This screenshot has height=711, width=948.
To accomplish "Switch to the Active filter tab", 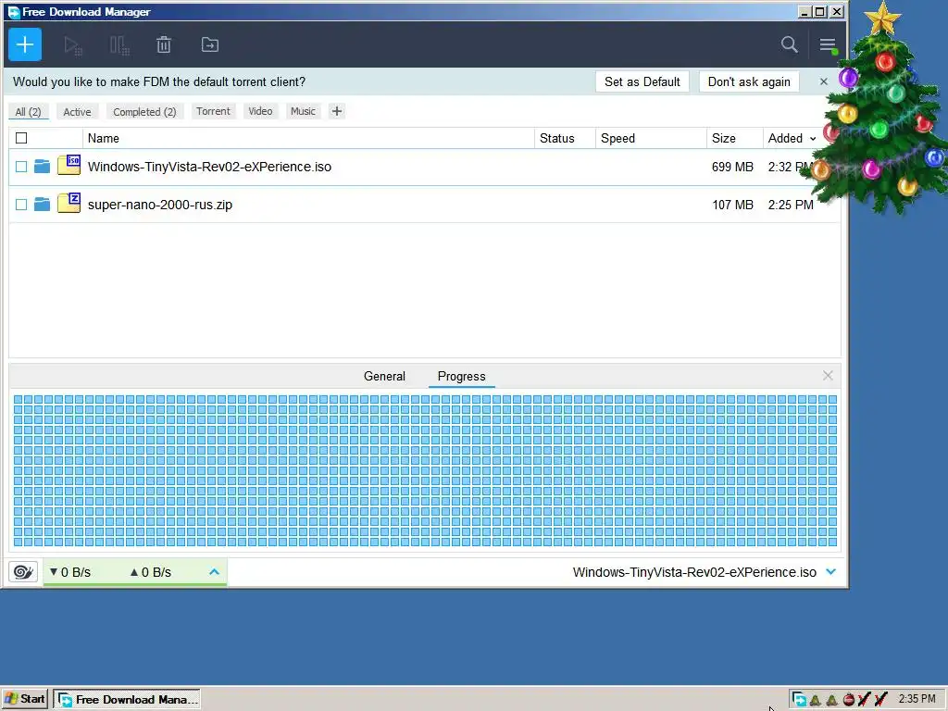I will coord(77,112).
